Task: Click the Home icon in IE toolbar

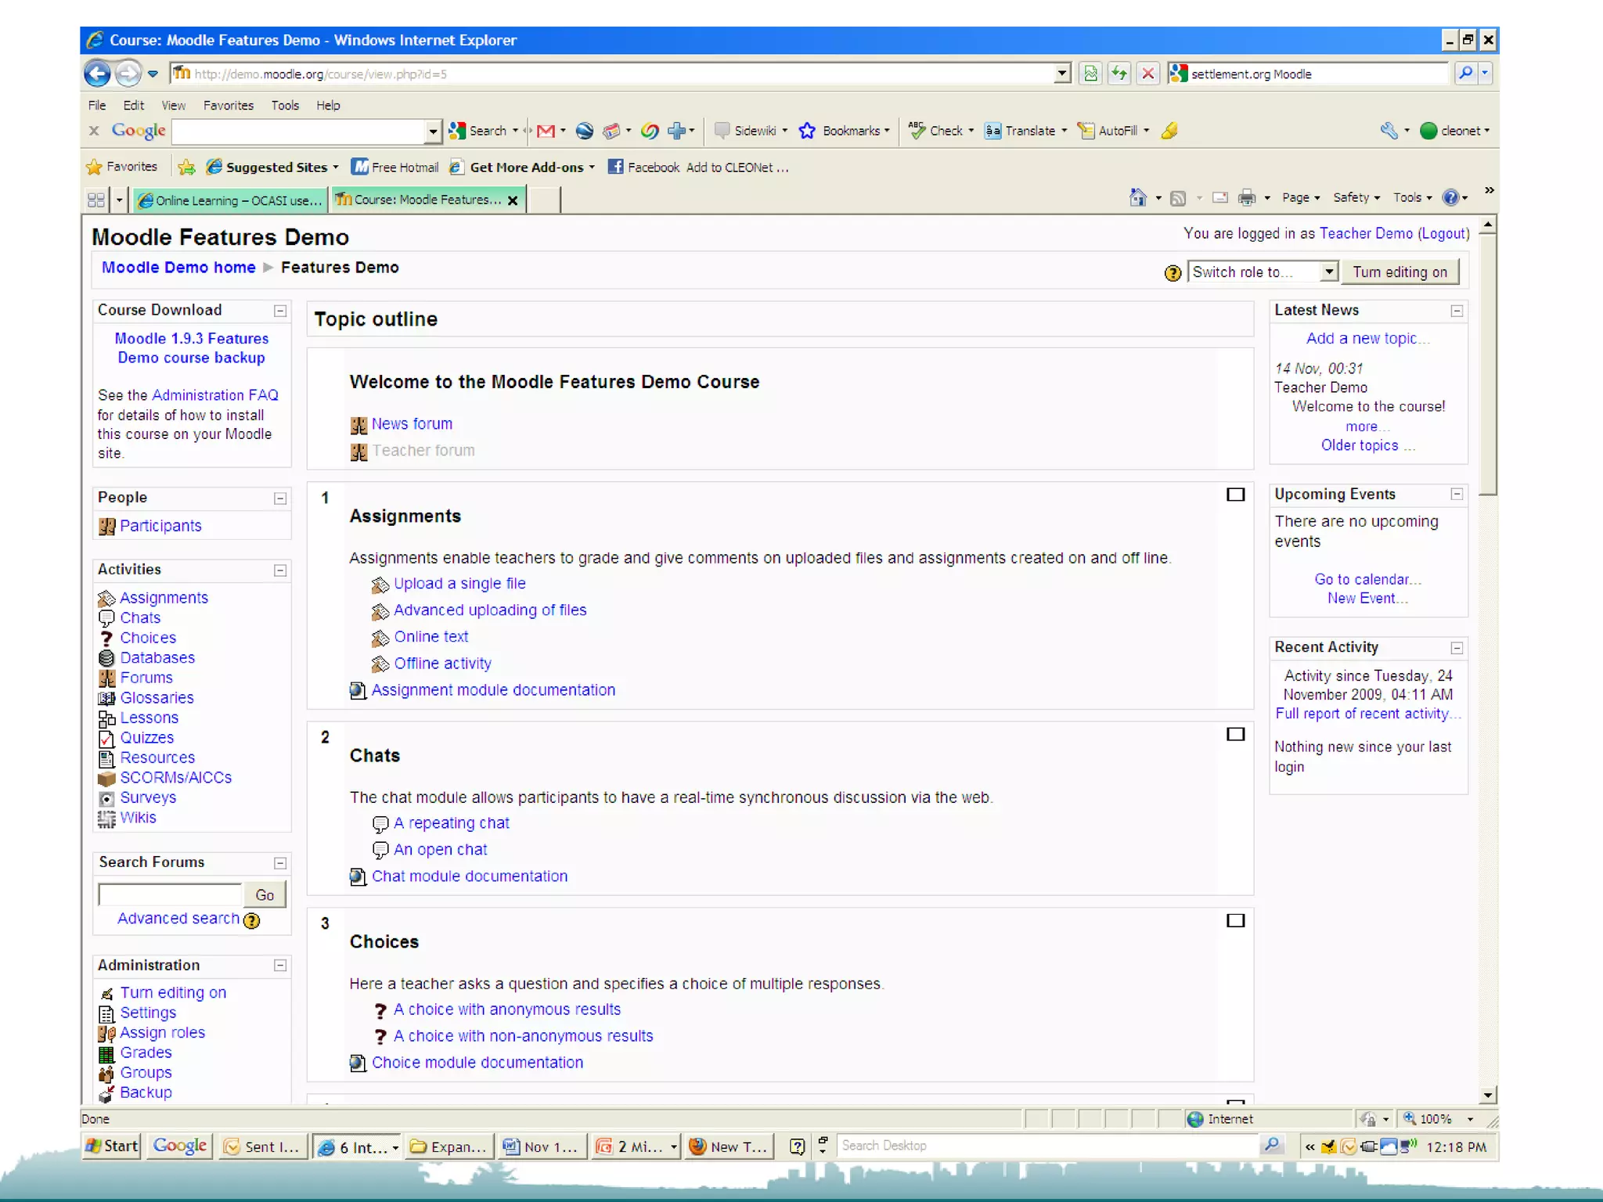Action: click(1138, 198)
